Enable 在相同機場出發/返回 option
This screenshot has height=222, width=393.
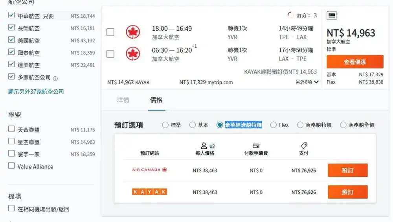point(11,208)
